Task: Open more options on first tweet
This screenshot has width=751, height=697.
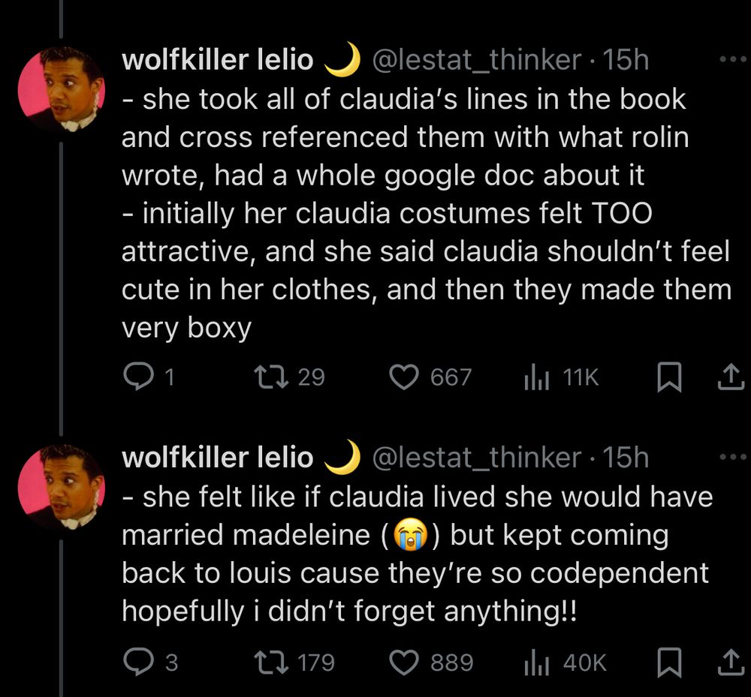Action: point(733,59)
